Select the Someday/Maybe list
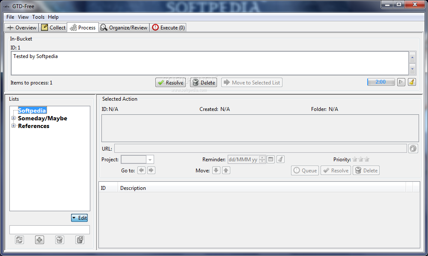Screen dimensions: 428x256 point(42,118)
